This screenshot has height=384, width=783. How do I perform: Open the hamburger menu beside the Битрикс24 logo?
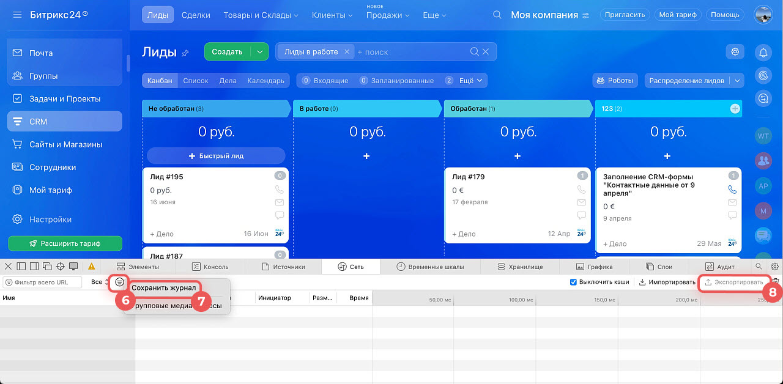pyautogui.click(x=17, y=15)
